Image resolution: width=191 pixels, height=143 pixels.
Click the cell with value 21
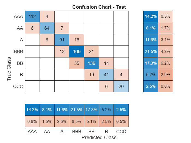[x=91, y=51]
